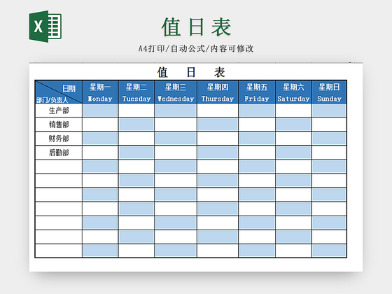Select 生产部 Monday cell
Screen dimensions: 392x294
(x=100, y=111)
